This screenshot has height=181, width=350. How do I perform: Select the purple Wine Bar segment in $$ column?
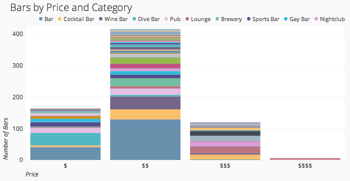(145, 103)
